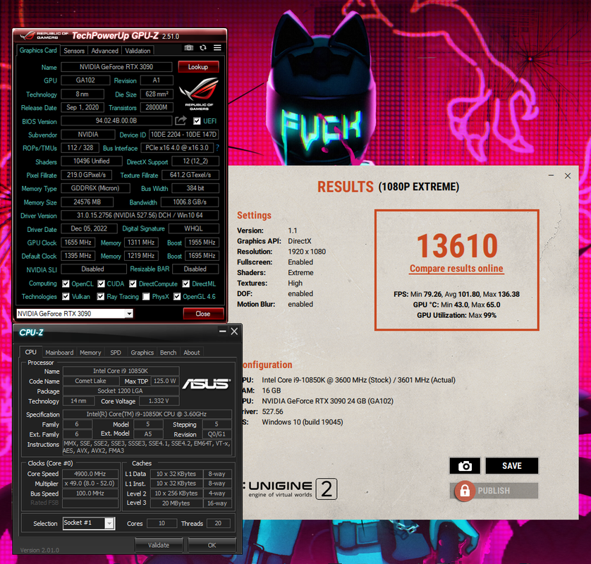
Task: Click the CPU-Z Specification field
Action: click(147, 414)
